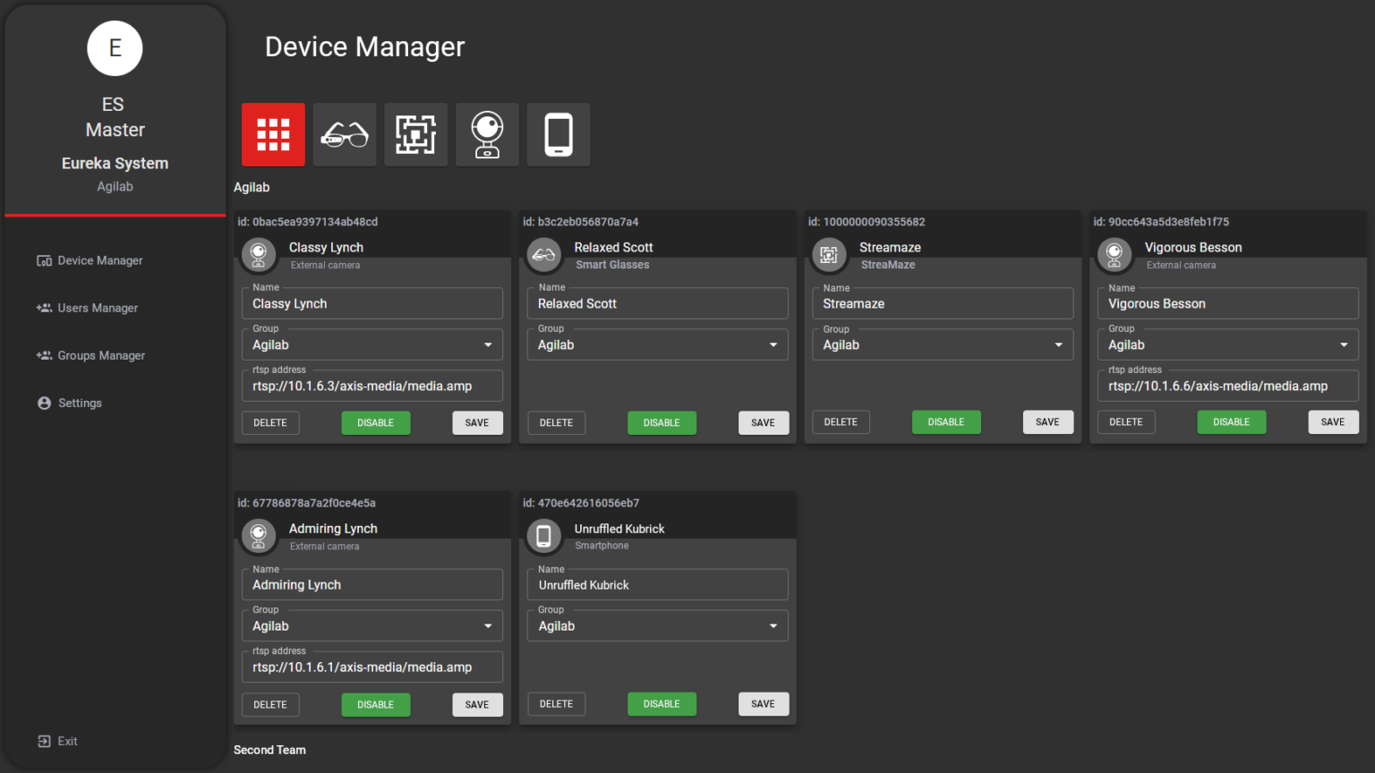Click Vigorous Besson camera avatar icon
The height and width of the screenshot is (773, 1375).
point(1115,255)
